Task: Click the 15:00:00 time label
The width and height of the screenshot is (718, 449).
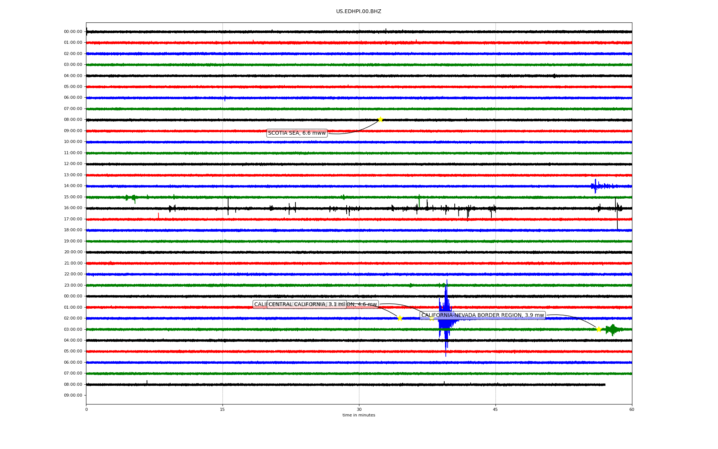Action: click(73, 197)
